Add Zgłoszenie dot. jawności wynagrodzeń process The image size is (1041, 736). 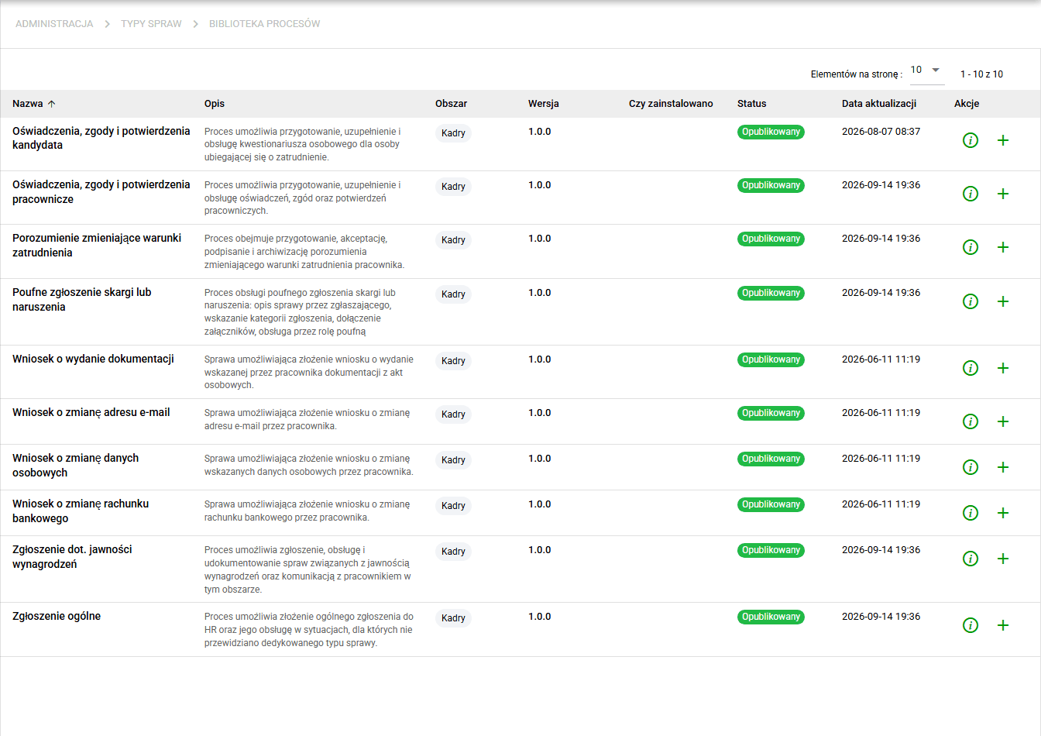pos(1003,559)
